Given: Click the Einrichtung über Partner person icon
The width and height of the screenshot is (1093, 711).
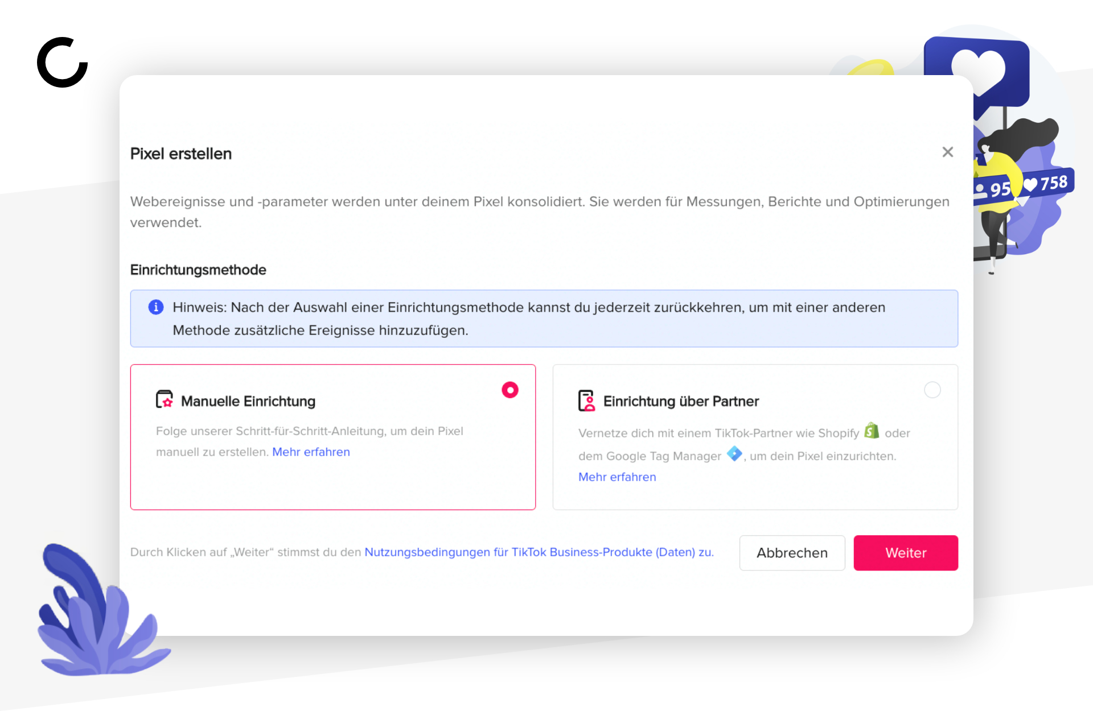Looking at the screenshot, I should 586,400.
